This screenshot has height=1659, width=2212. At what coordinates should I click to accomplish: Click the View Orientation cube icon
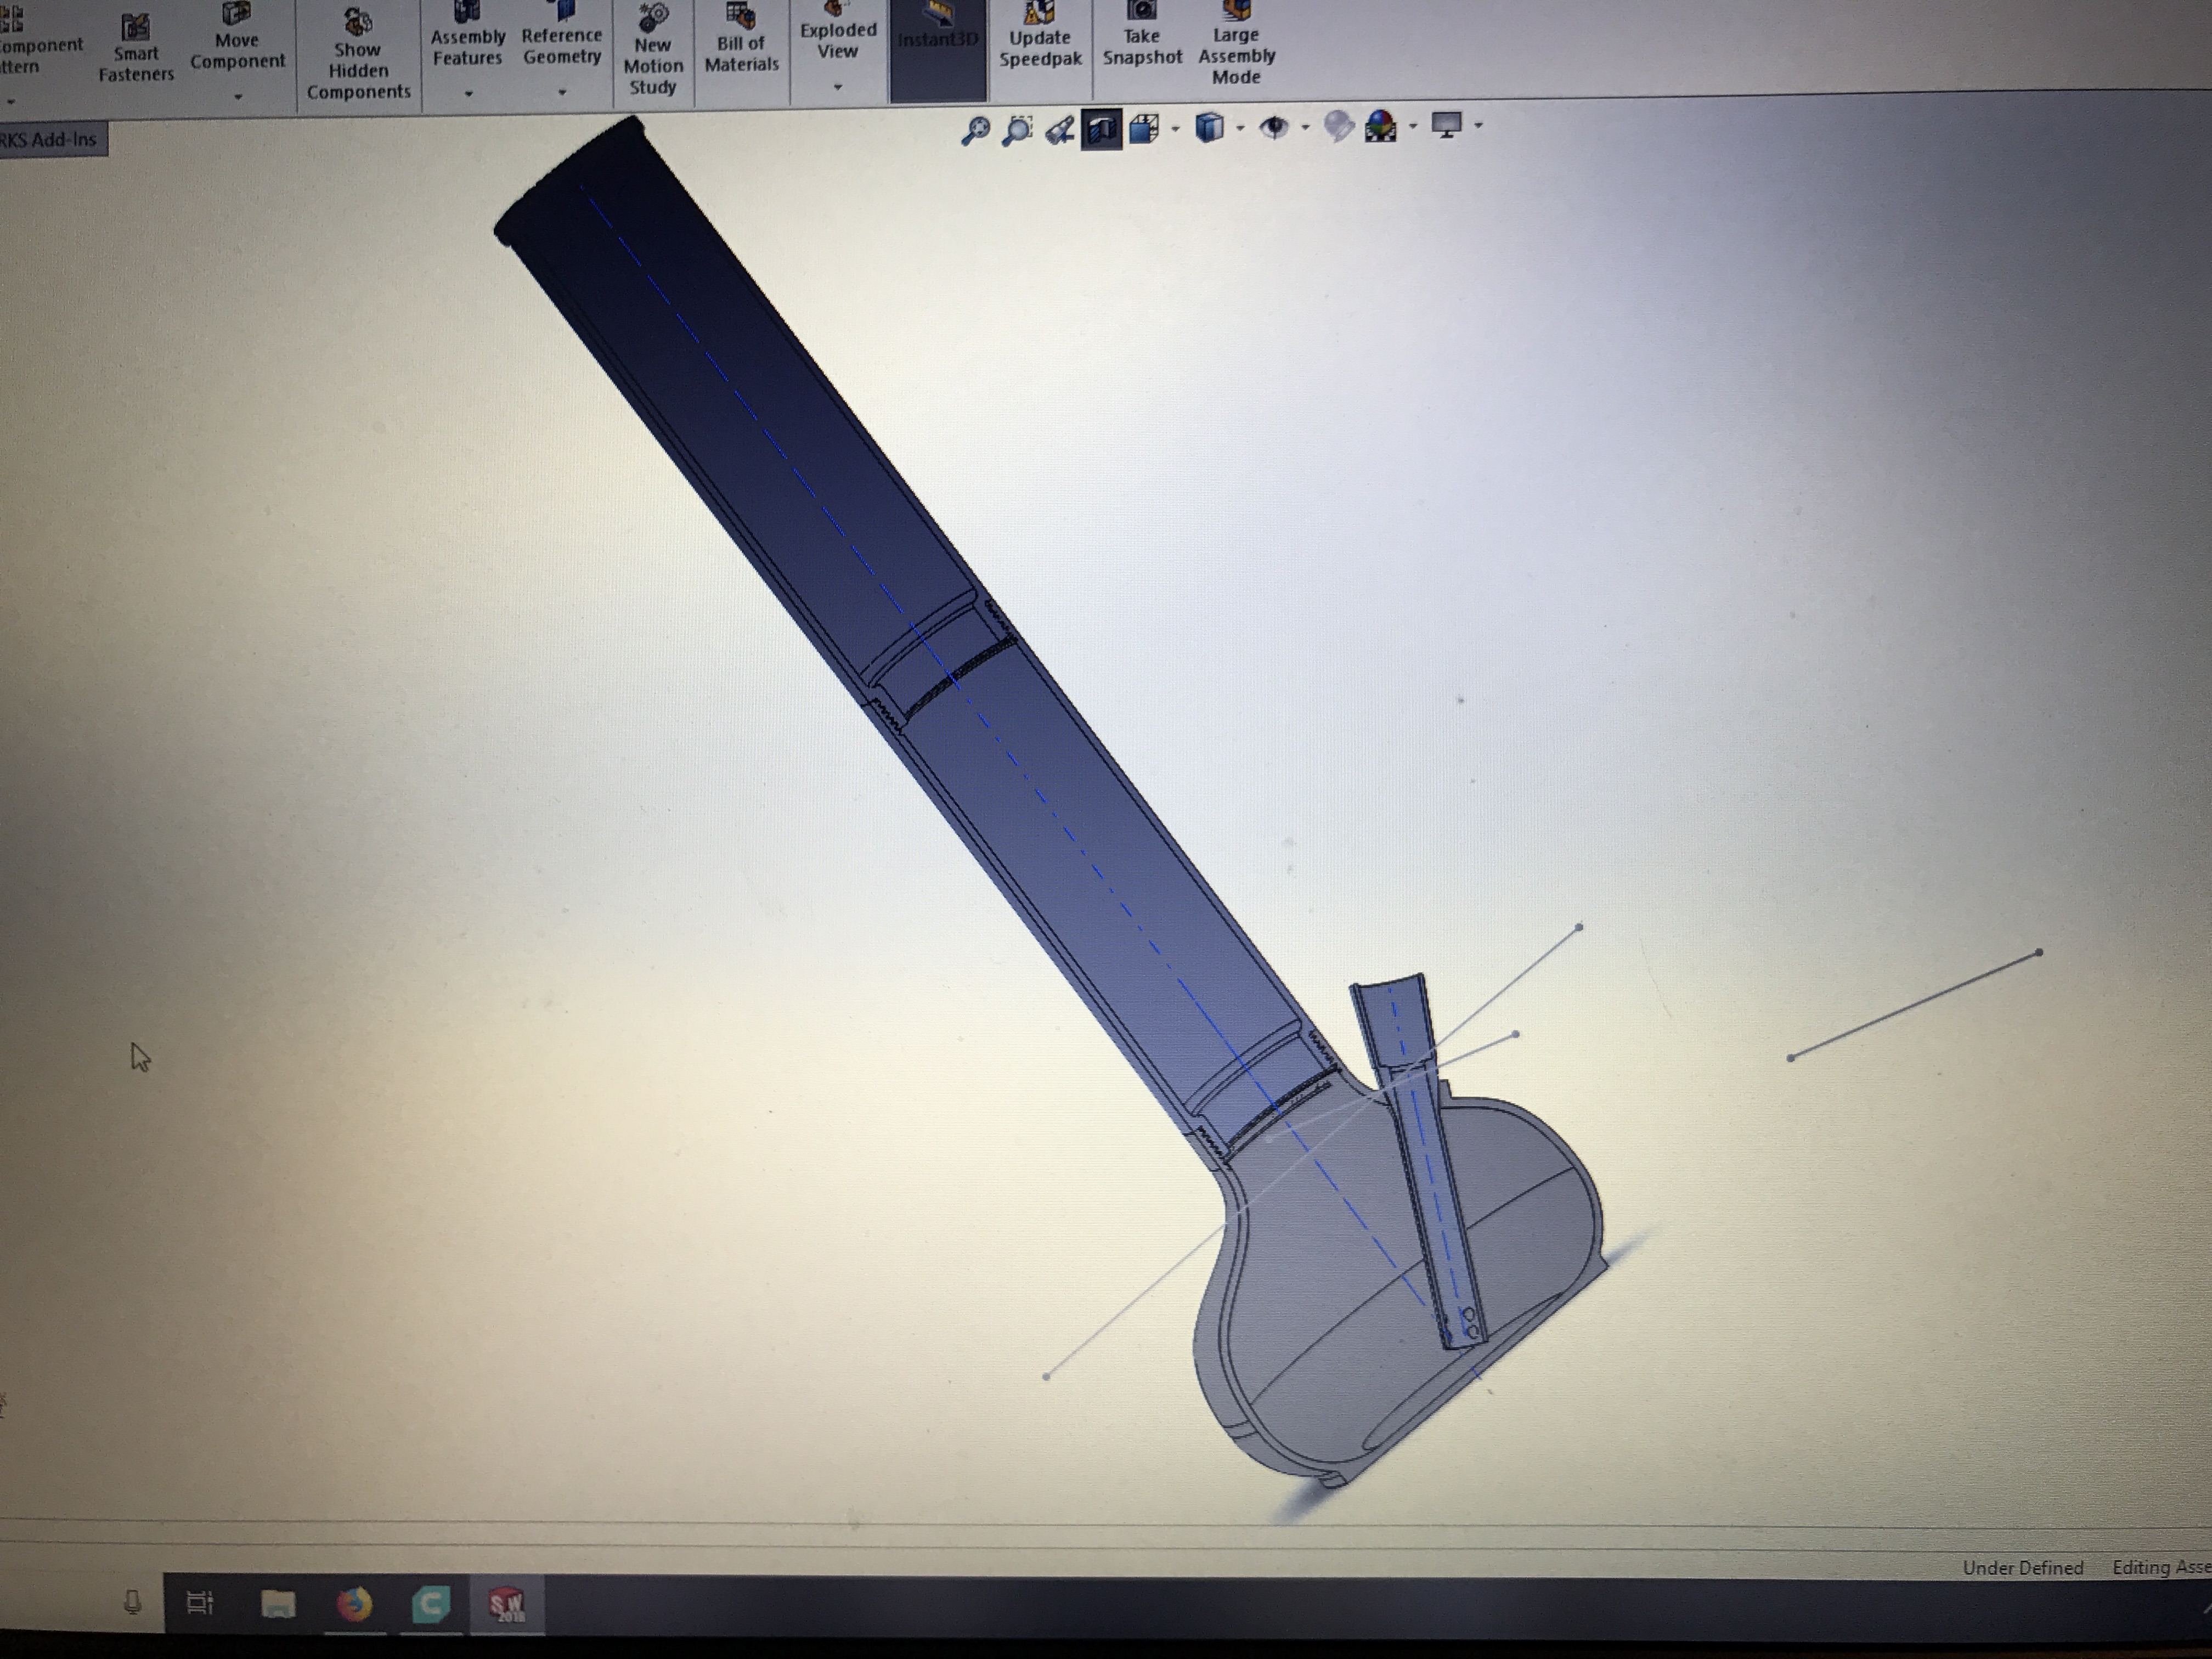coord(1144,128)
